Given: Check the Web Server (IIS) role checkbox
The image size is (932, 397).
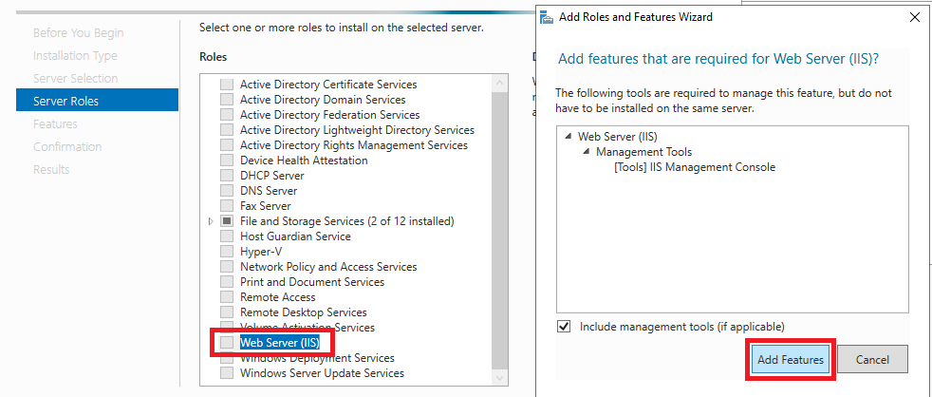Looking at the screenshot, I should point(227,343).
